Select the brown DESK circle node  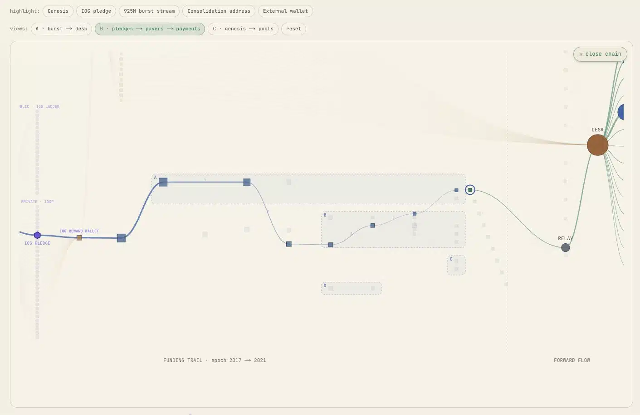[x=597, y=145]
